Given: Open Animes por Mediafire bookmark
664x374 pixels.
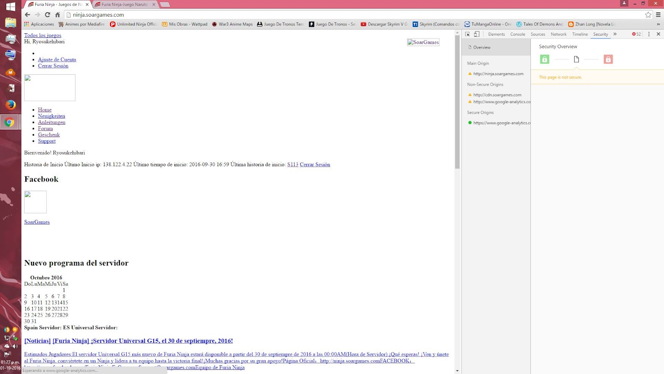Looking at the screenshot, I should 81,24.
